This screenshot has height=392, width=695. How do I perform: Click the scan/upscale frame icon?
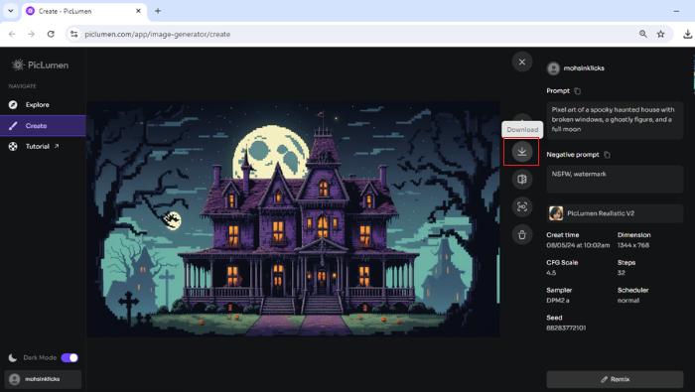pyautogui.click(x=521, y=206)
